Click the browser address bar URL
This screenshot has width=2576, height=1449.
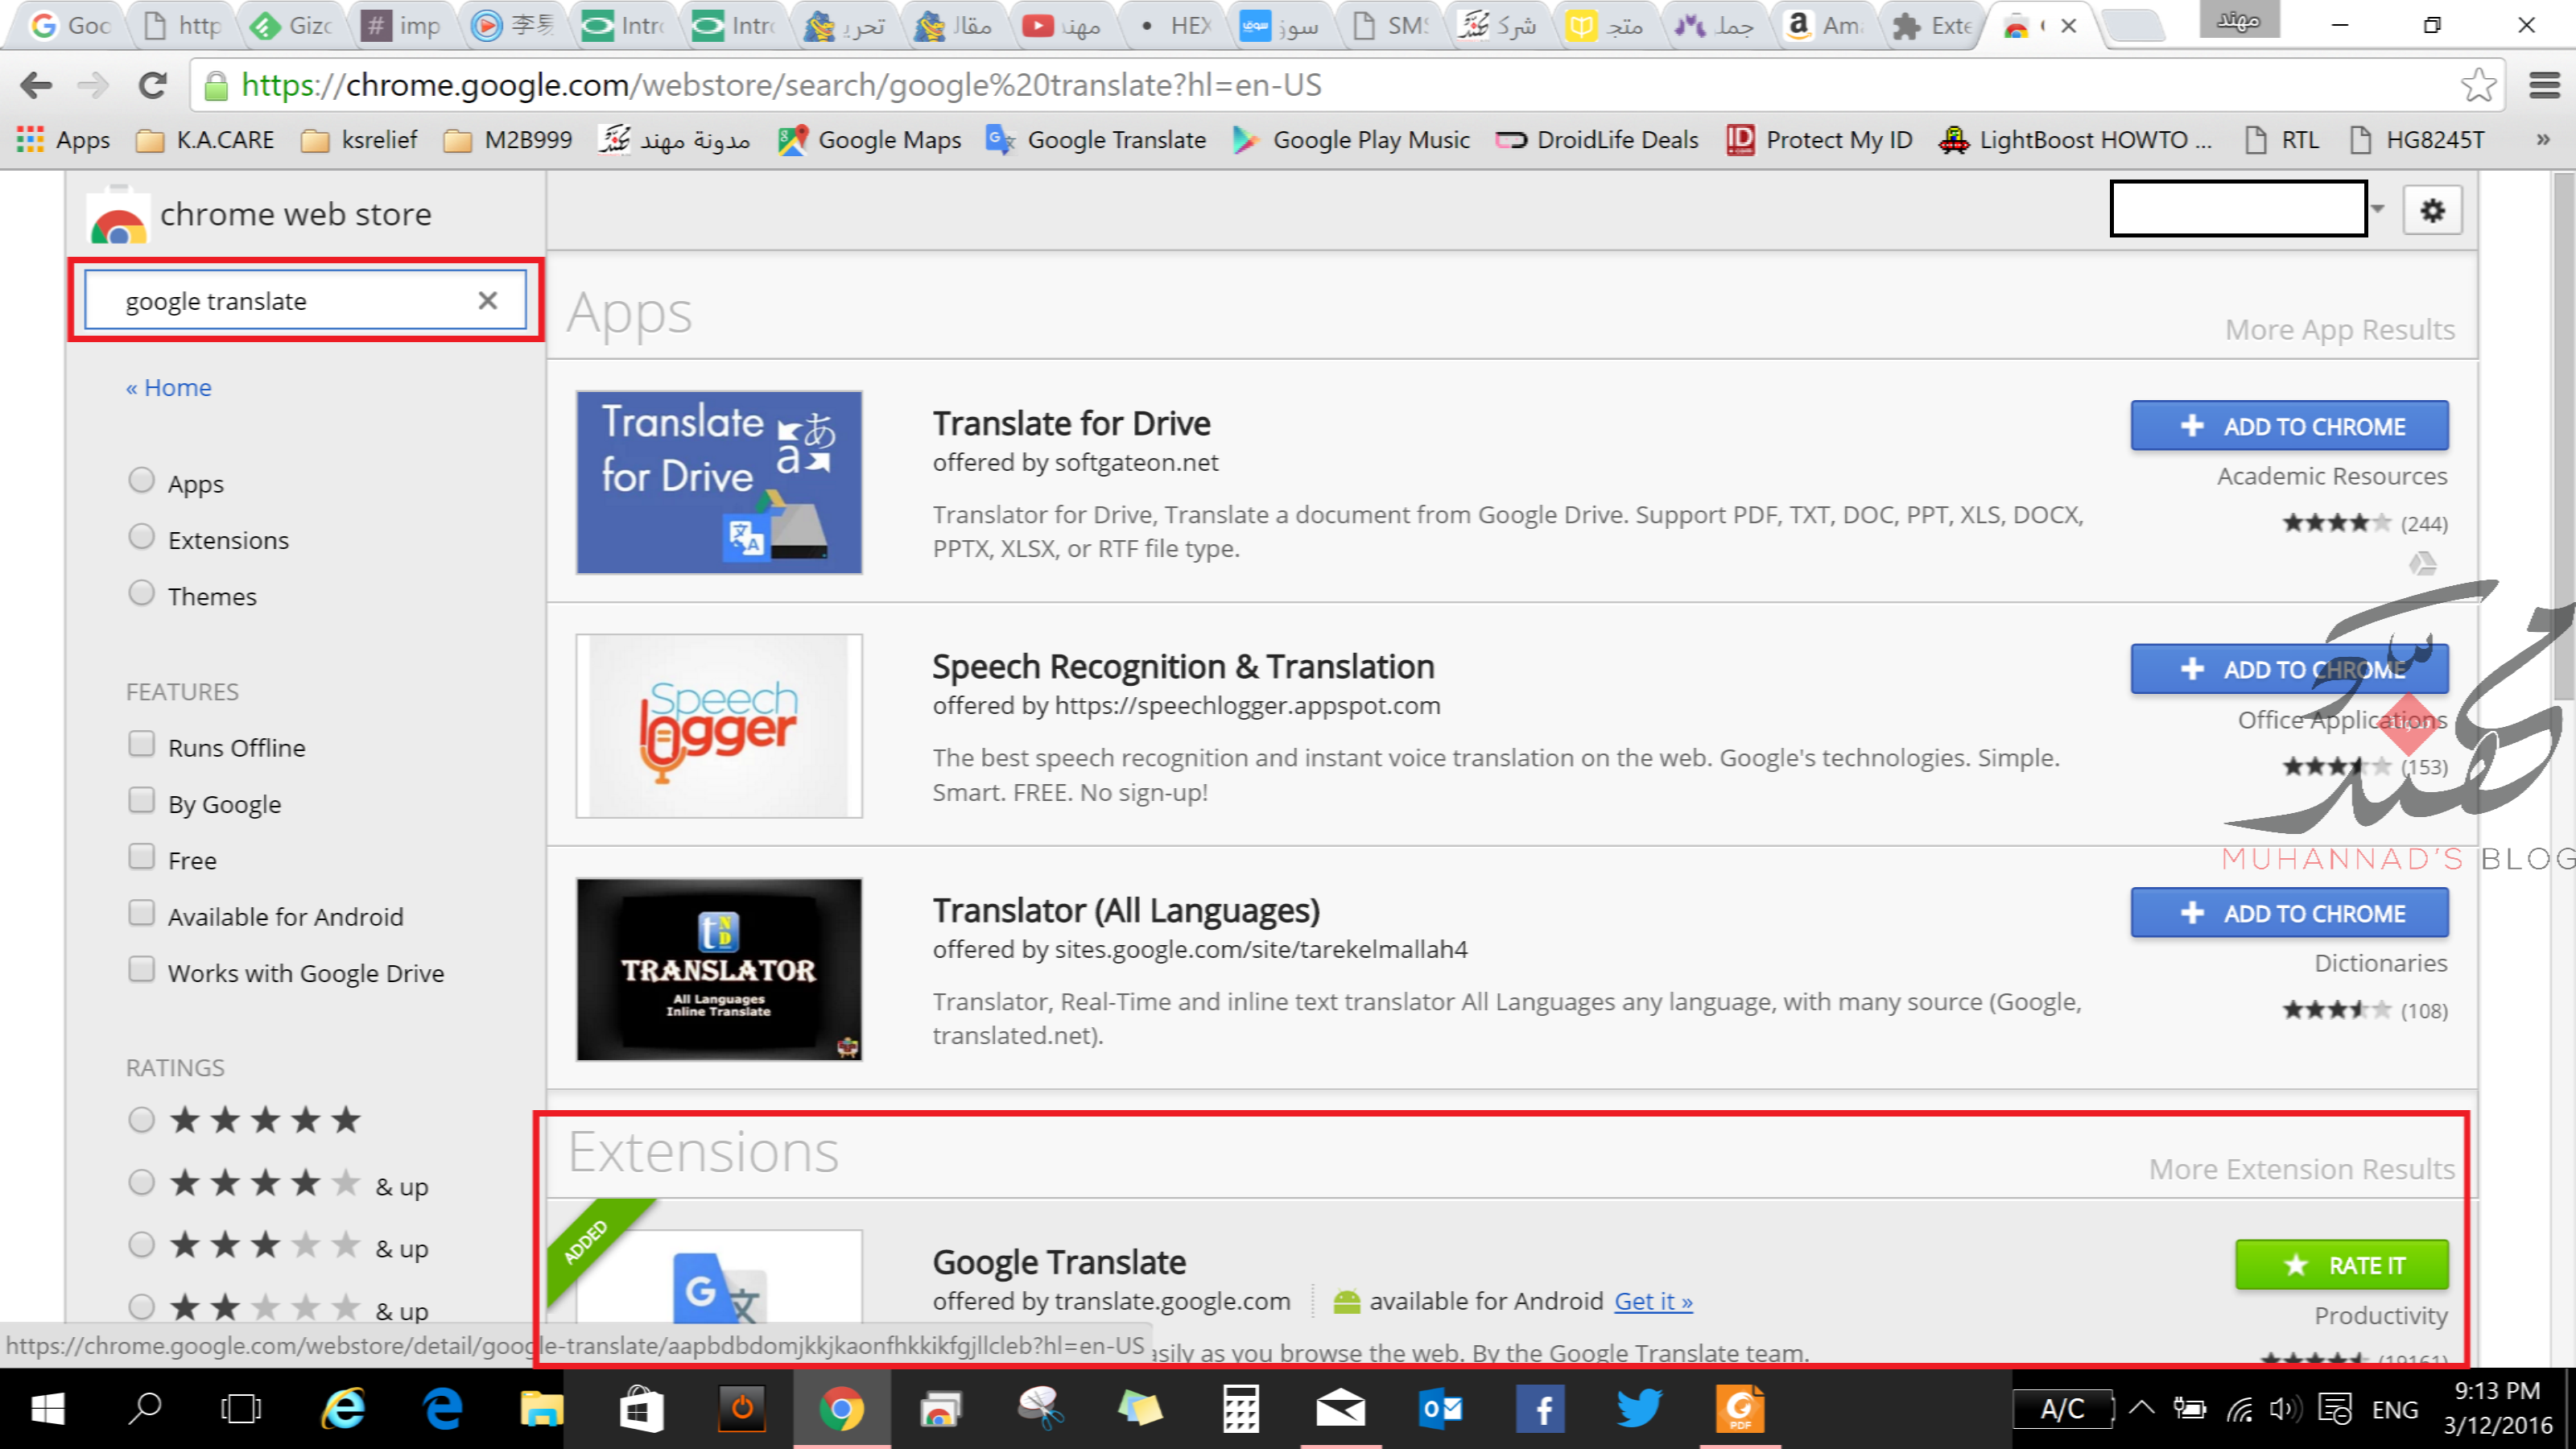781,85
